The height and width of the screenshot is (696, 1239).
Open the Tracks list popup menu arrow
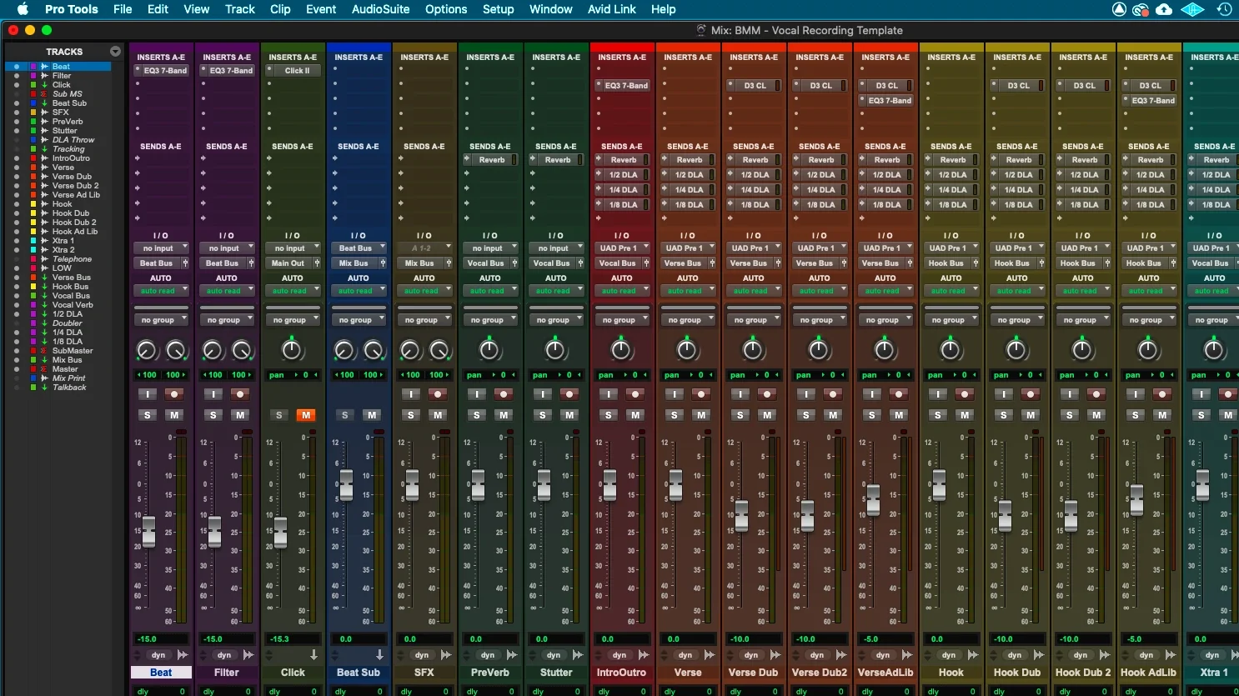[x=115, y=52]
